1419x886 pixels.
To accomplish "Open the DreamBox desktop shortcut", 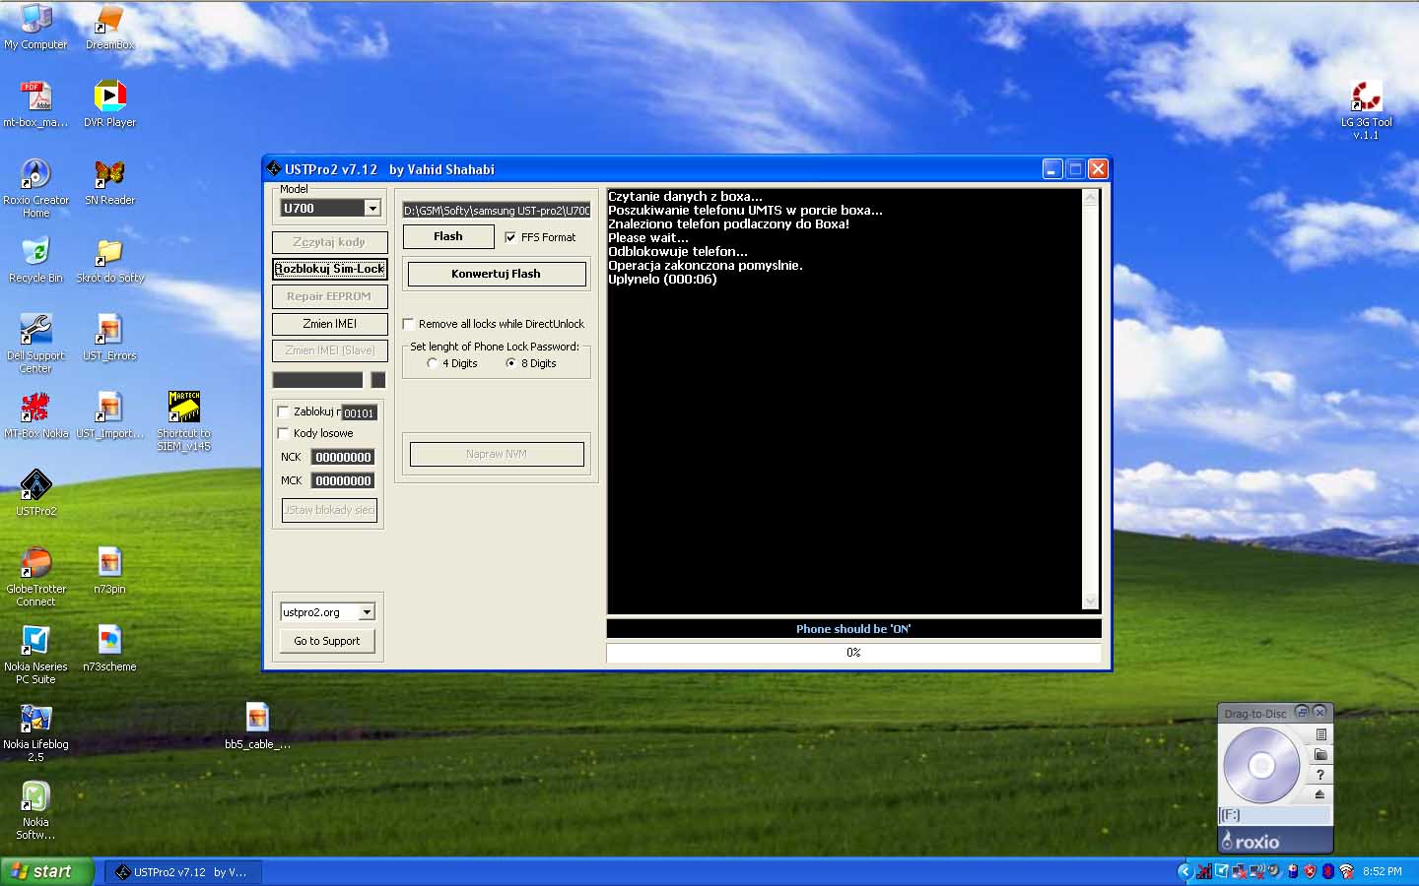I will point(109,19).
